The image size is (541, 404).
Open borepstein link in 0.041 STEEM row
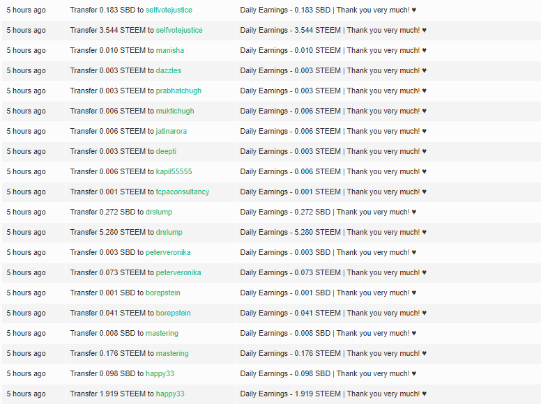coord(173,313)
